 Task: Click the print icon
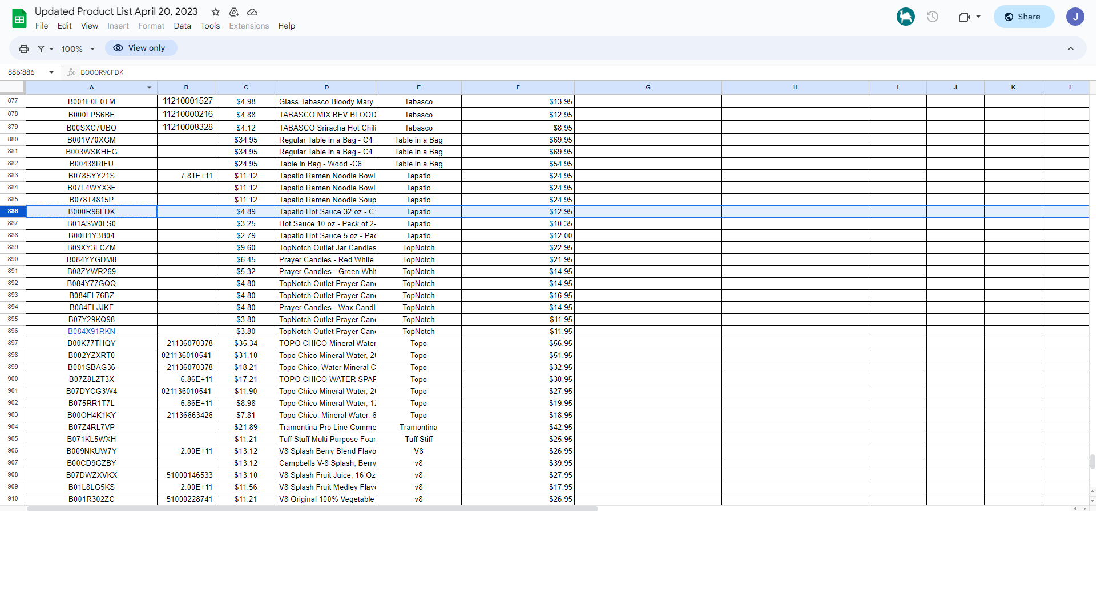[x=24, y=49]
